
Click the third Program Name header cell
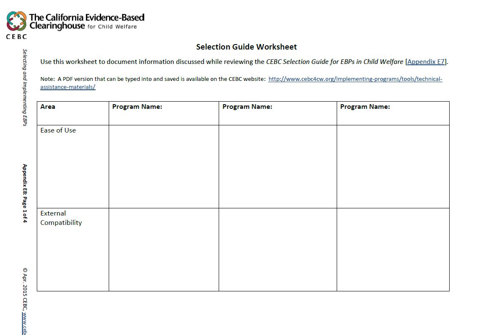(365, 107)
